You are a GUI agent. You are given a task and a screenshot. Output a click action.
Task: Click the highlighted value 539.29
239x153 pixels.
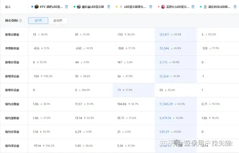click(164, 132)
